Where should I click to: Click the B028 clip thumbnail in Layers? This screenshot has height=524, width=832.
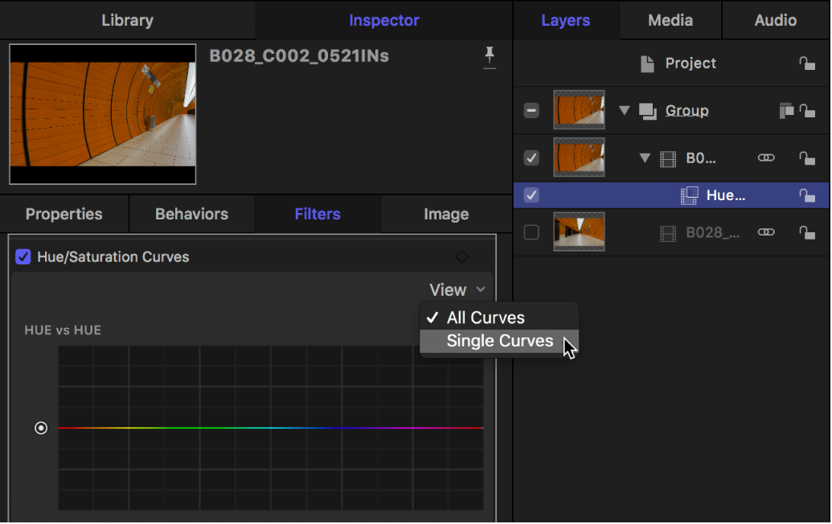pos(579,231)
